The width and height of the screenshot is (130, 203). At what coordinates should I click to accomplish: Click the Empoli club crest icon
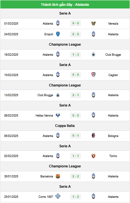pyautogui.click(x=58, y=34)
